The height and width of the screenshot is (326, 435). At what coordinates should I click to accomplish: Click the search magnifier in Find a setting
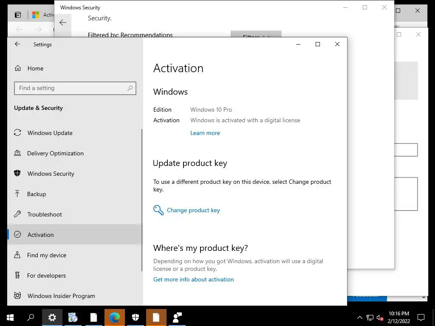tap(130, 88)
